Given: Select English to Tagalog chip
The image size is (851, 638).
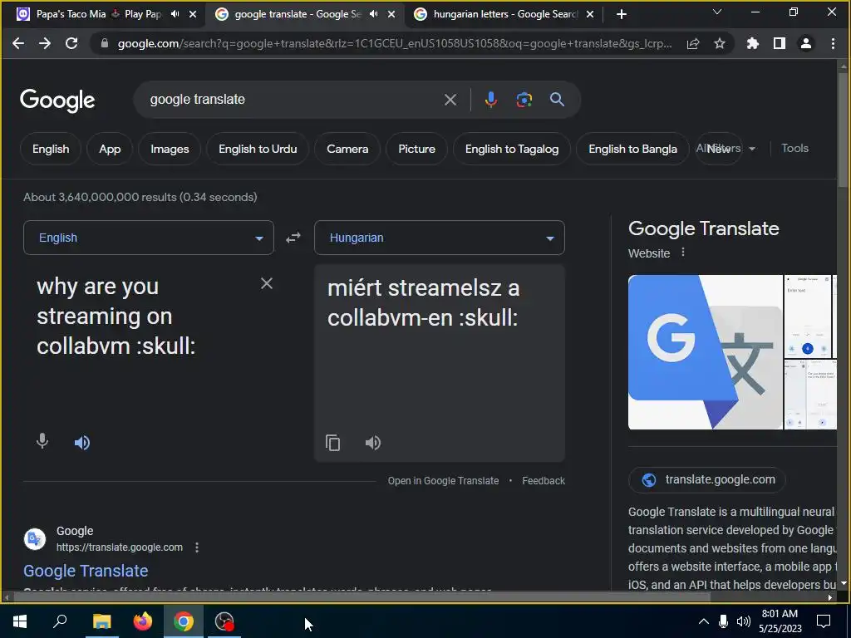Looking at the screenshot, I should point(512,149).
